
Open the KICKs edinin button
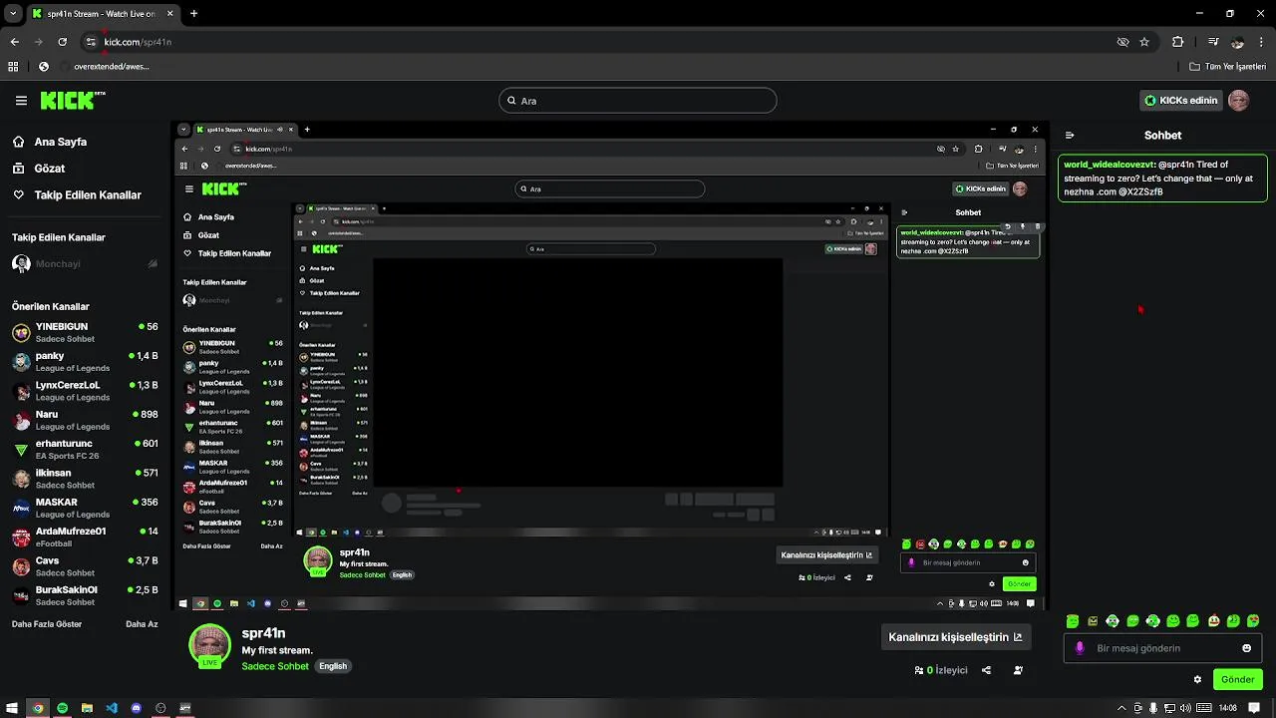point(1181,101)
